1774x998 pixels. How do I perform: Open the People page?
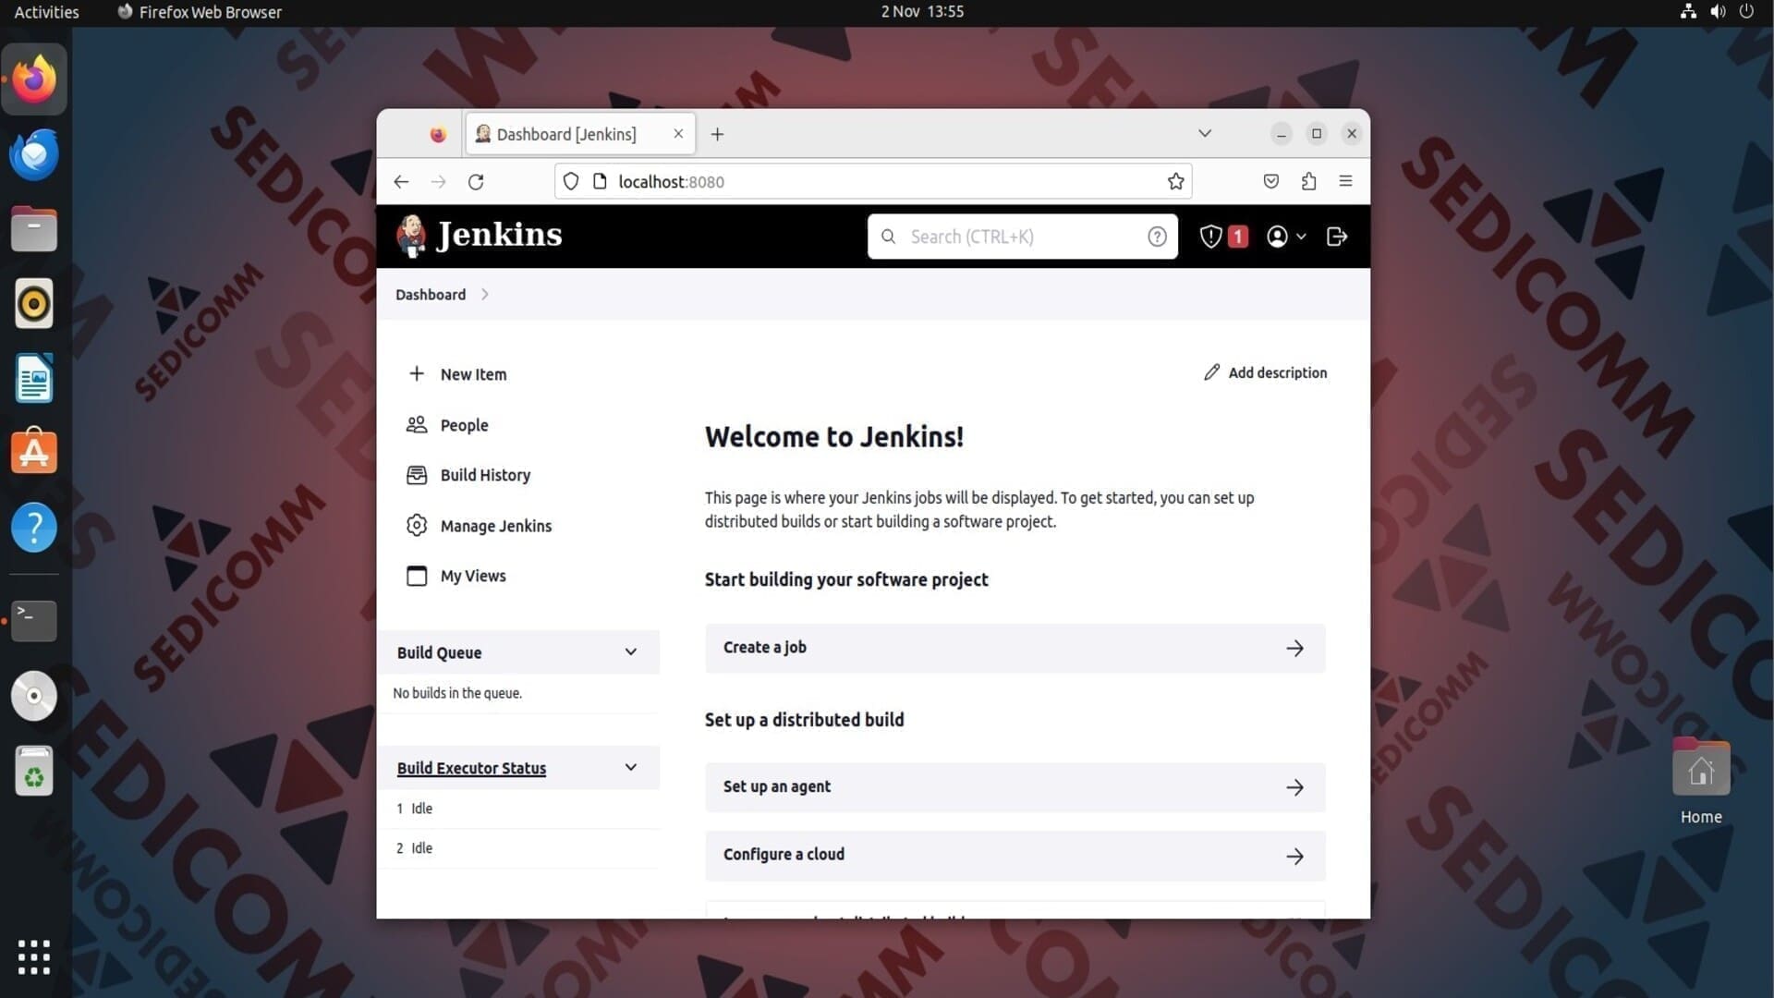coord(464,425)
